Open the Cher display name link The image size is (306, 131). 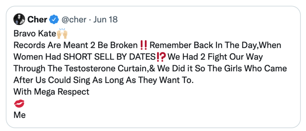pos(37,19)
